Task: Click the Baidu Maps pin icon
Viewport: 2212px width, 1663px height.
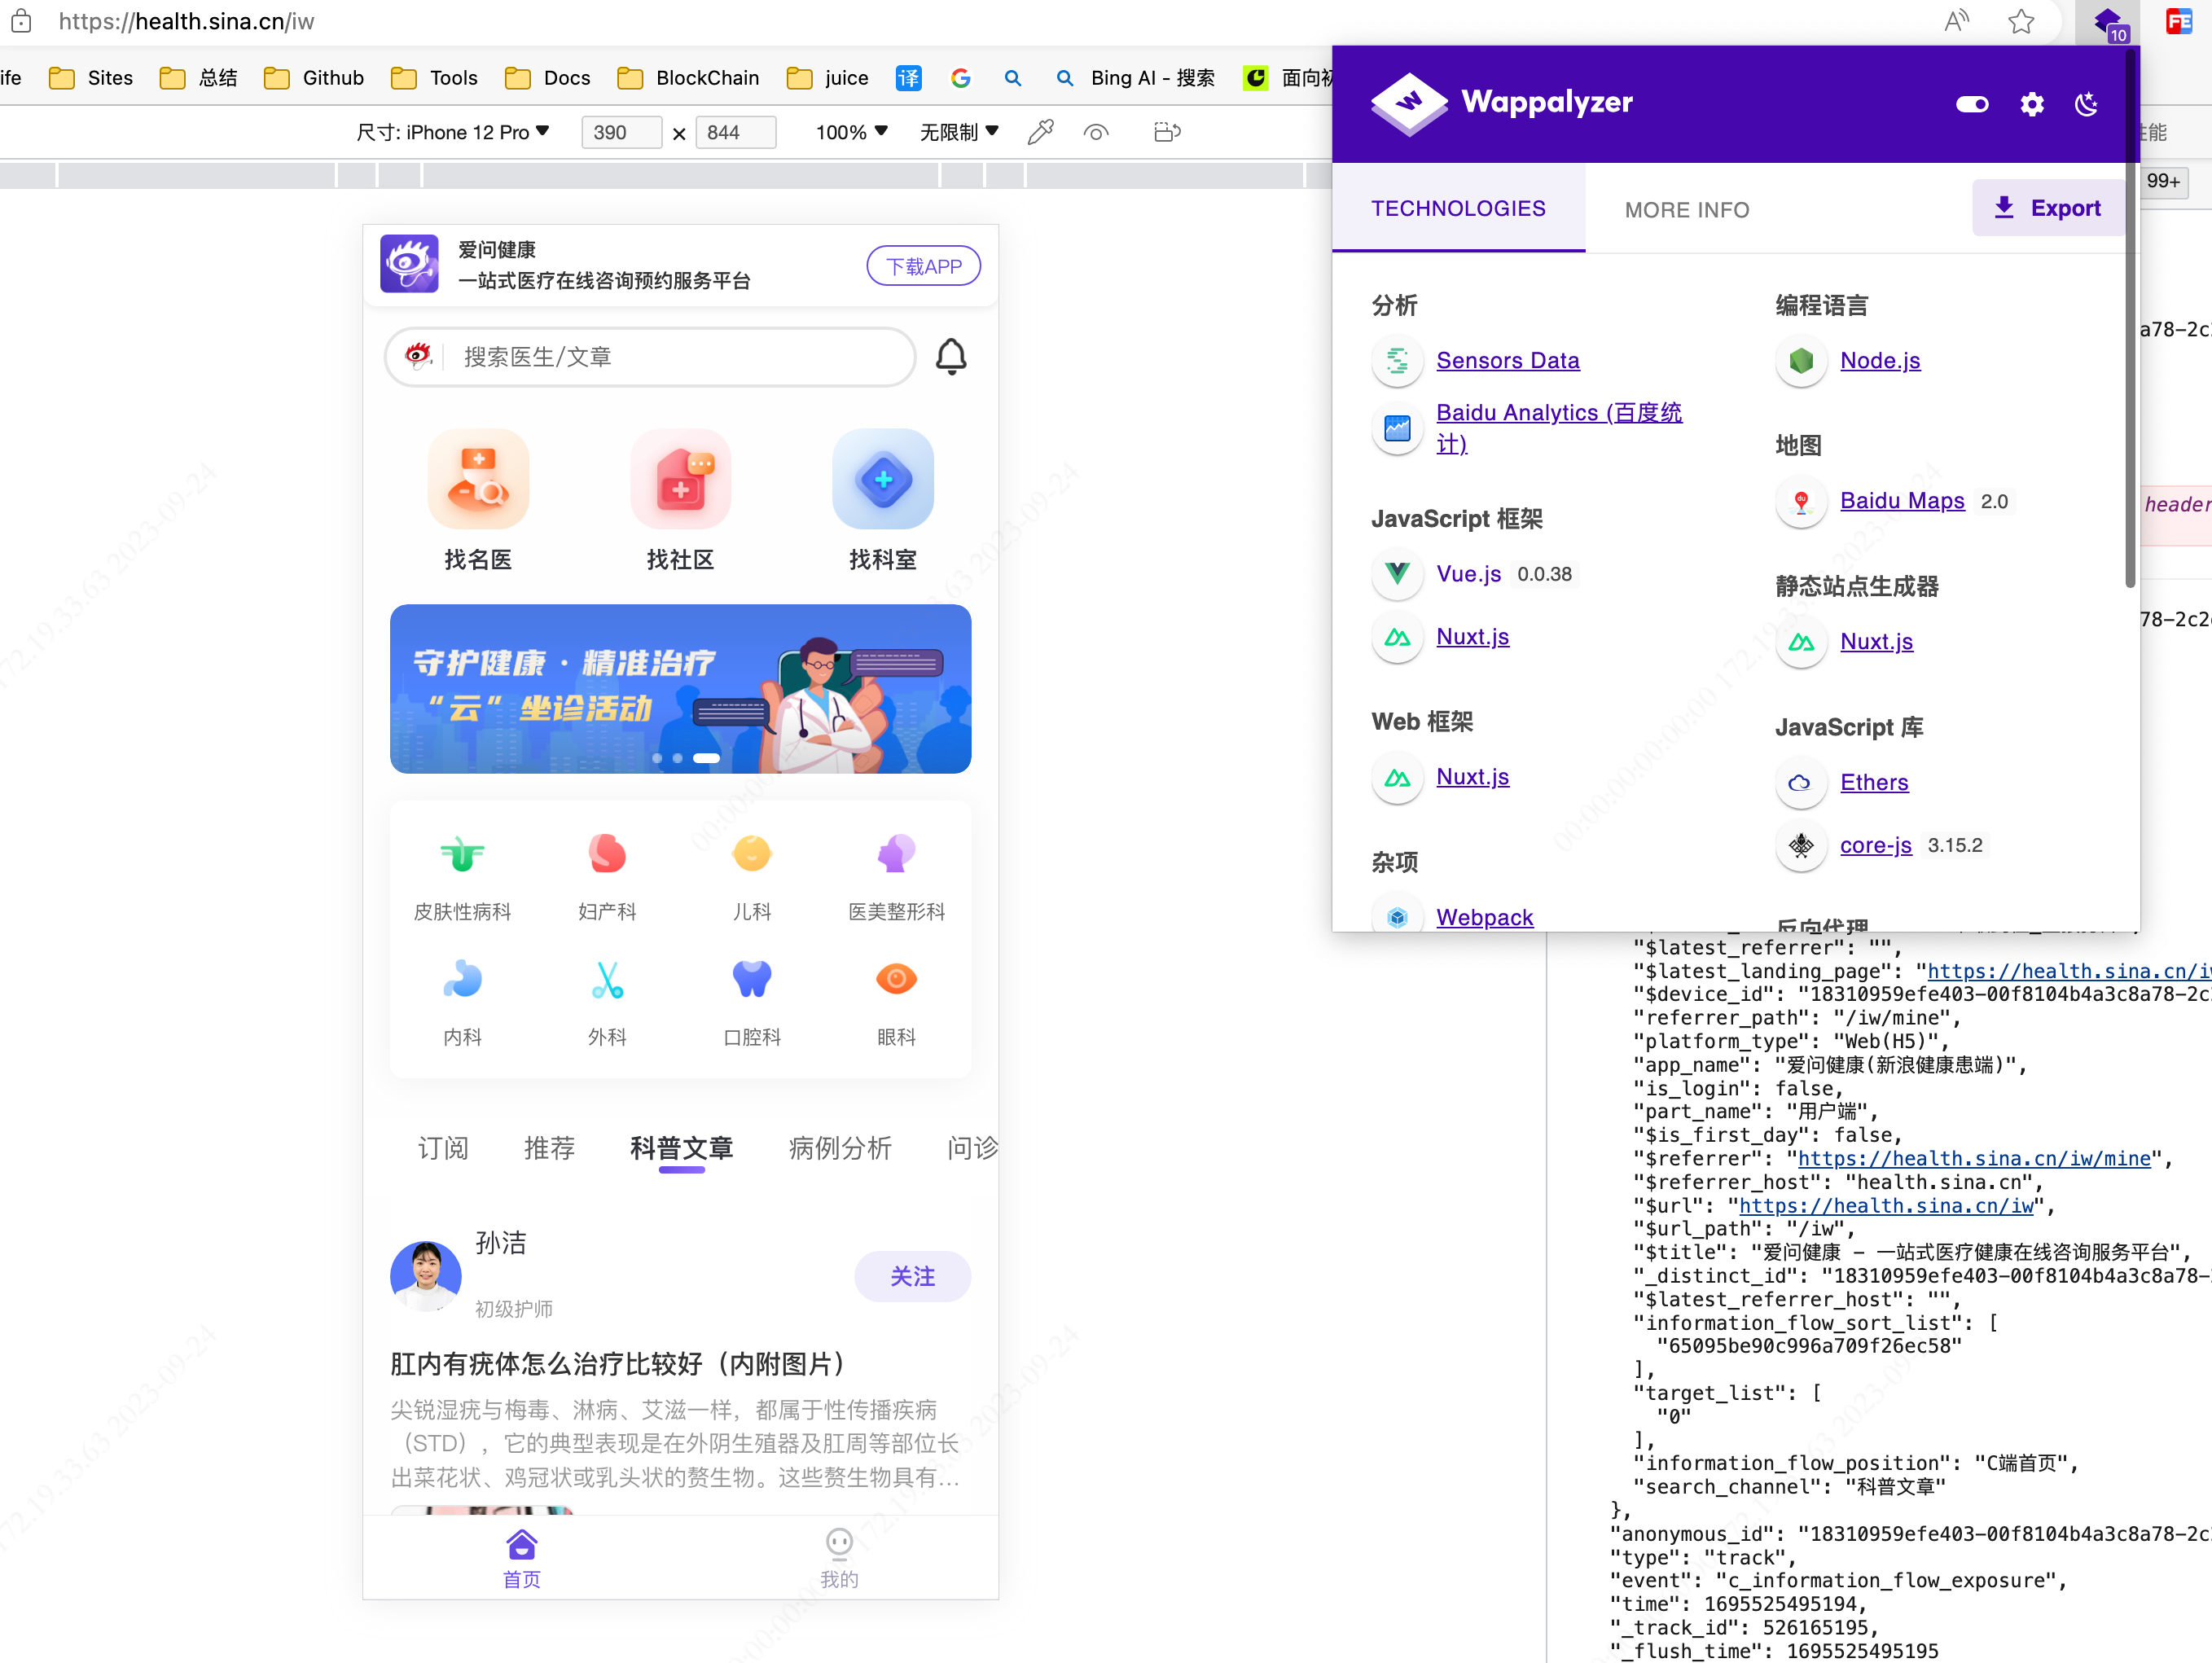Action: tap(1801, 502)
